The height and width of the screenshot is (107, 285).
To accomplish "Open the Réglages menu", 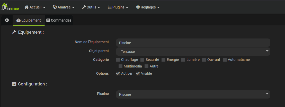I will click(x=148, y=7).
